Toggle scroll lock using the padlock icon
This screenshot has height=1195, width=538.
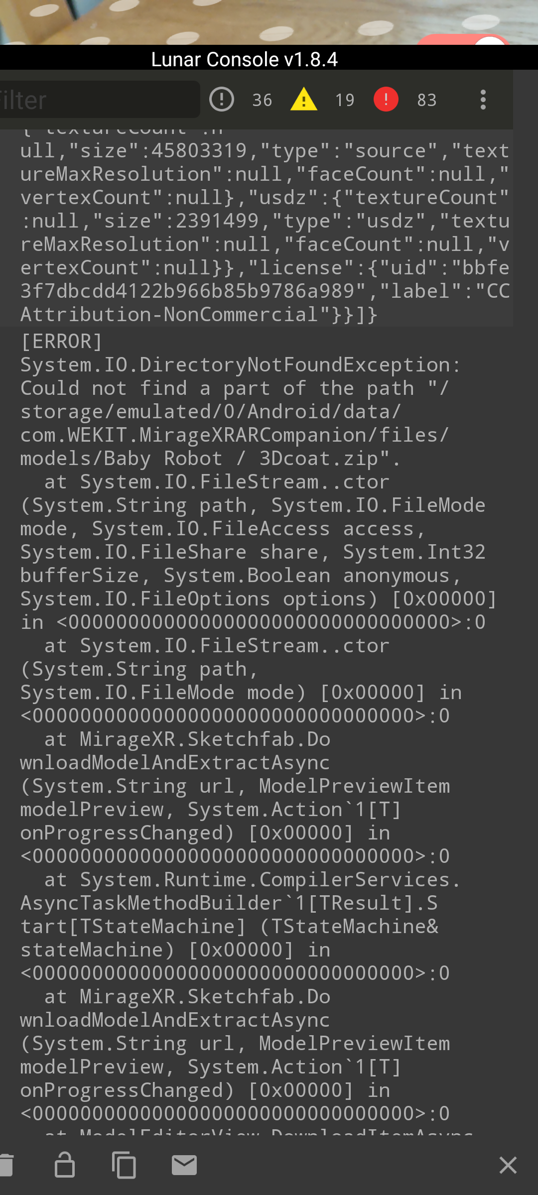pos(65,1165)
